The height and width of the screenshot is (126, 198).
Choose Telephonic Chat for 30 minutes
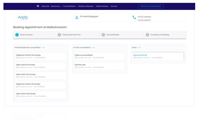pyautogui.click(x=40, y=56)
